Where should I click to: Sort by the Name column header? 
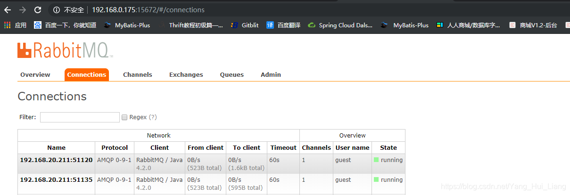click(57, 147)
